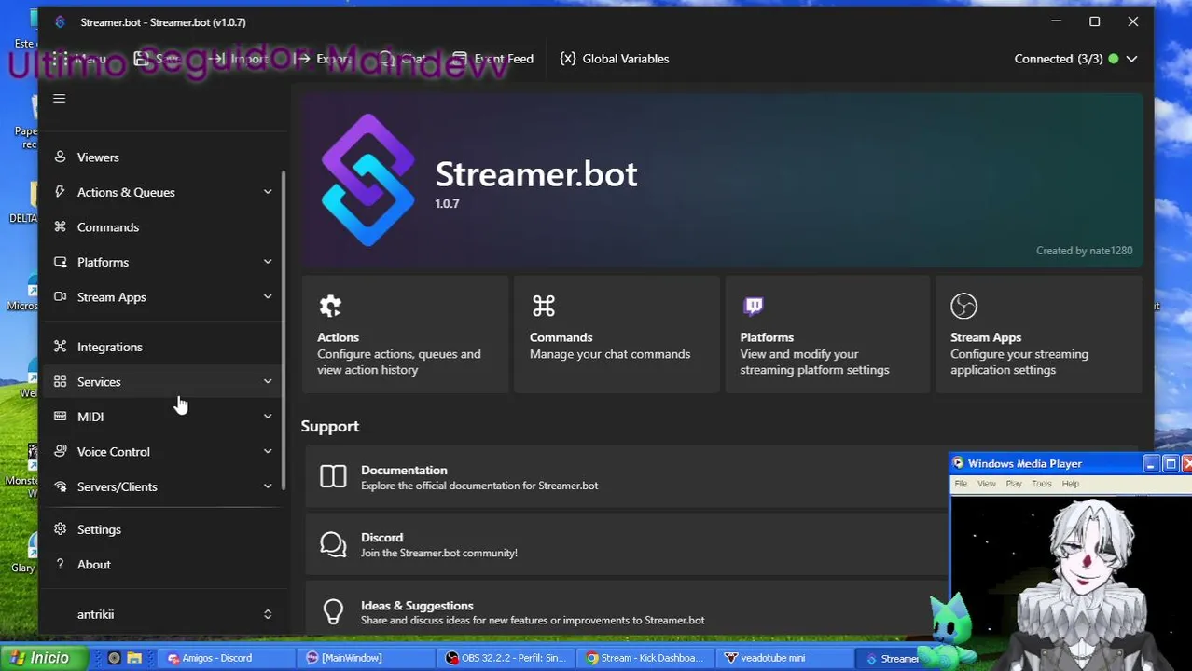
Task: Open Global Variables from toolbar
Action: (615, 59)
